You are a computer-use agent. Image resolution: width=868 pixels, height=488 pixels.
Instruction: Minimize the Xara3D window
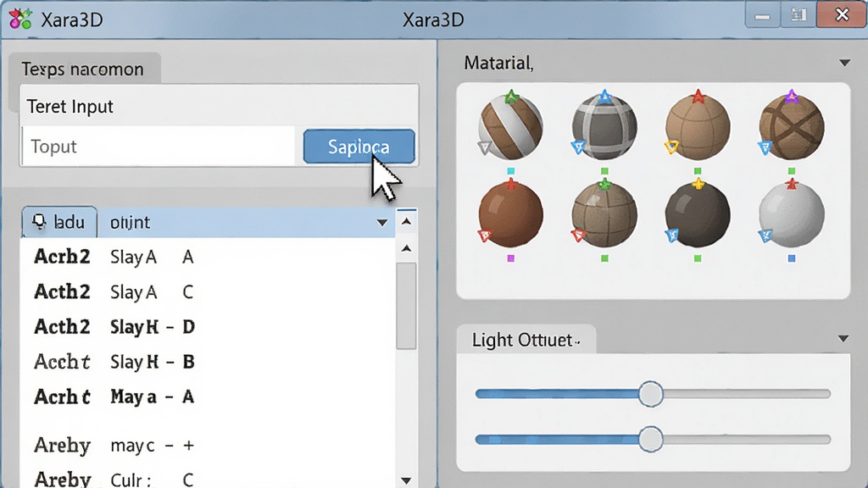(x=762, y=15)
